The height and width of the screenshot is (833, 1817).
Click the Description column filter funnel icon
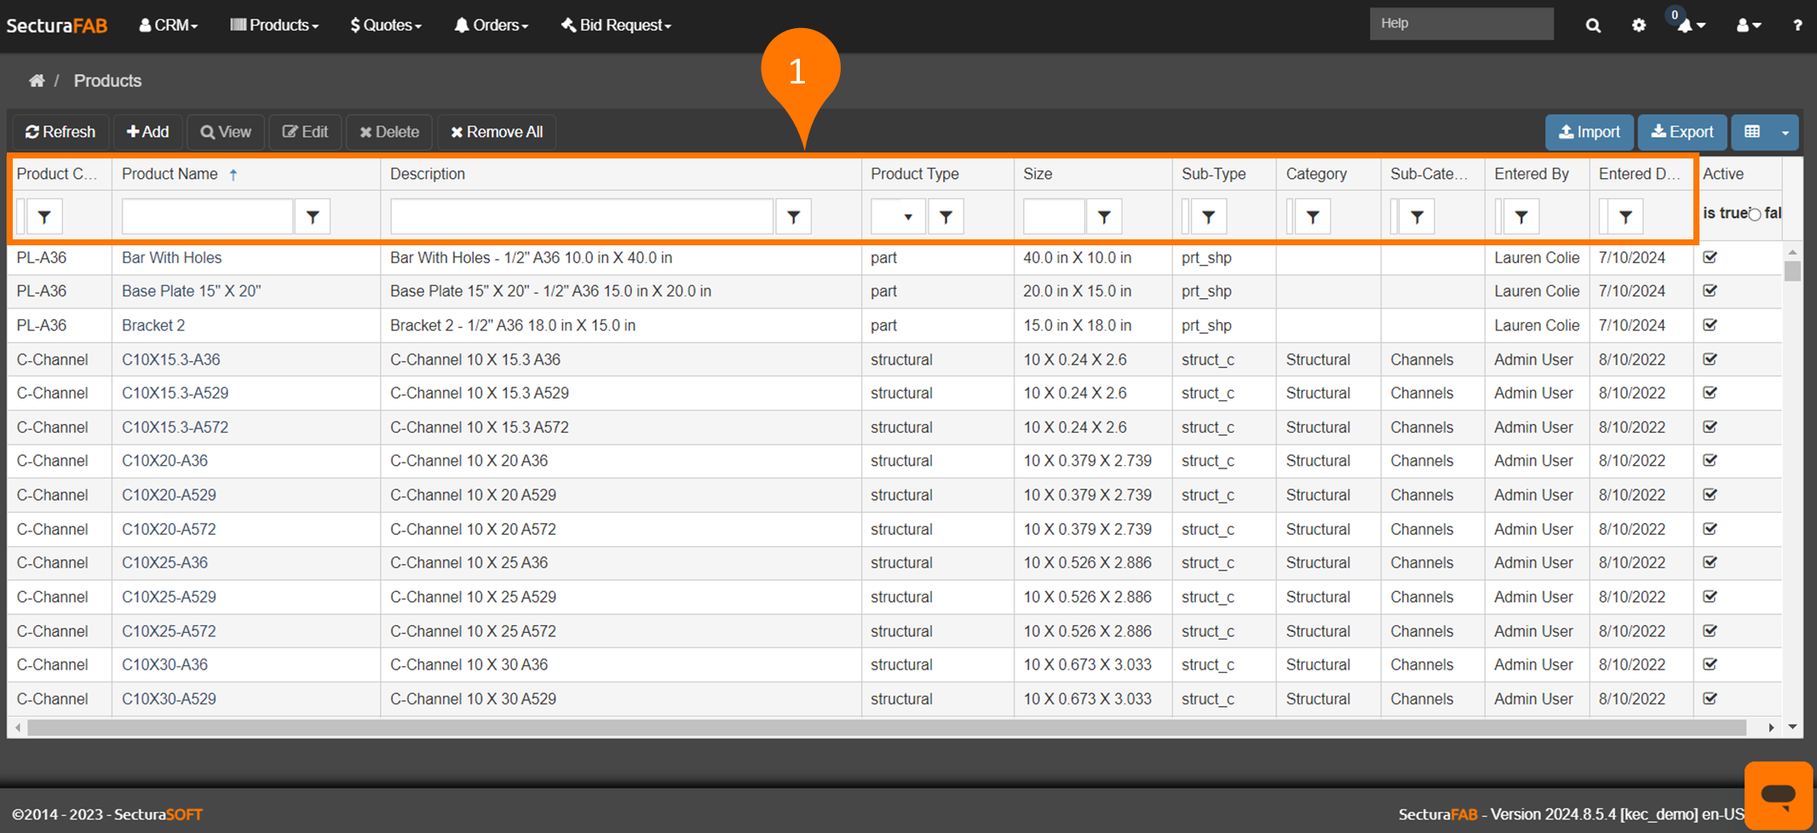coord(793,217)
